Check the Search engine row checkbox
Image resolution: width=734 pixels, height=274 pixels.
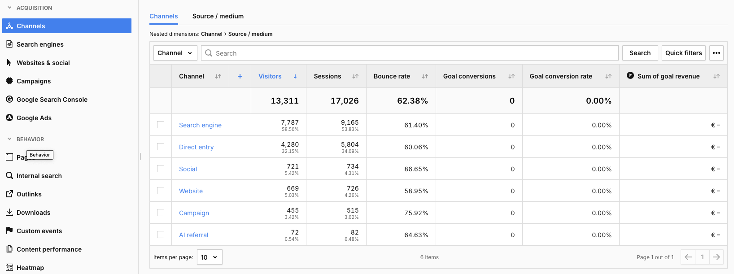[161, 125]
